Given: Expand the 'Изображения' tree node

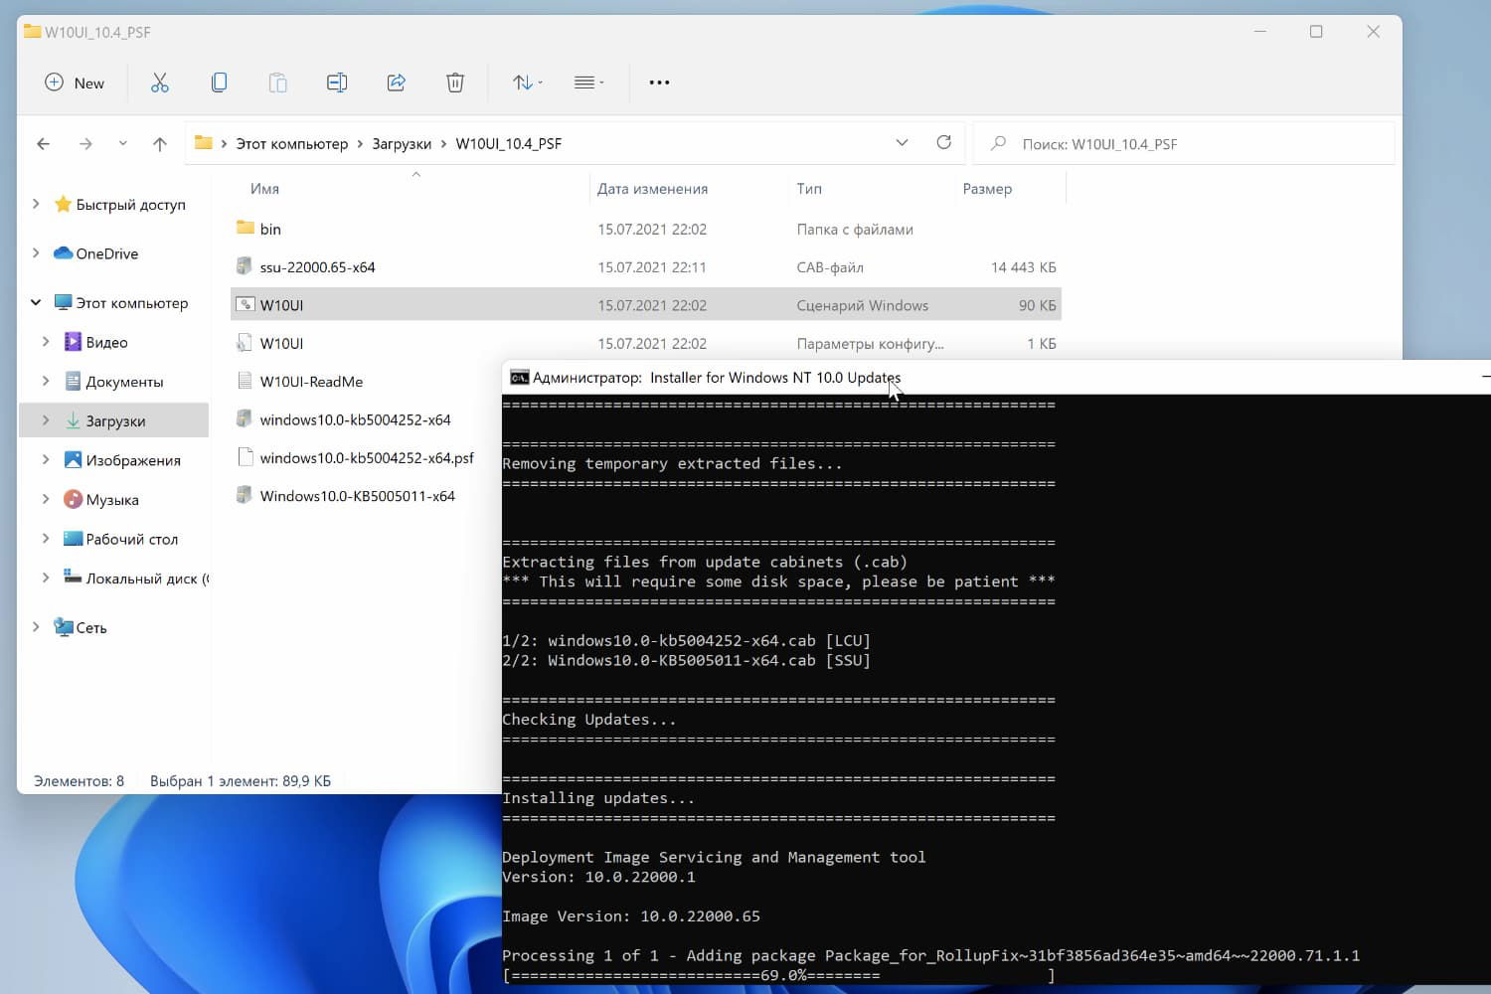Looking at the screenshot, I should click(x=46, y=460).
